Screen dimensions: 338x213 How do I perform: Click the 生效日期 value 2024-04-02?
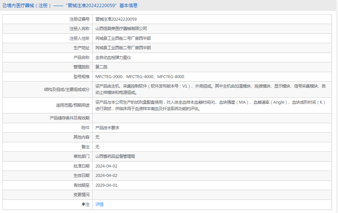(x=106, y=175)
